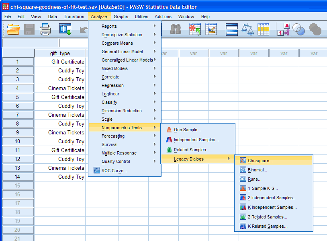Expand the Regression submenu
Screen dimensions: 327x241
point(125,85)
